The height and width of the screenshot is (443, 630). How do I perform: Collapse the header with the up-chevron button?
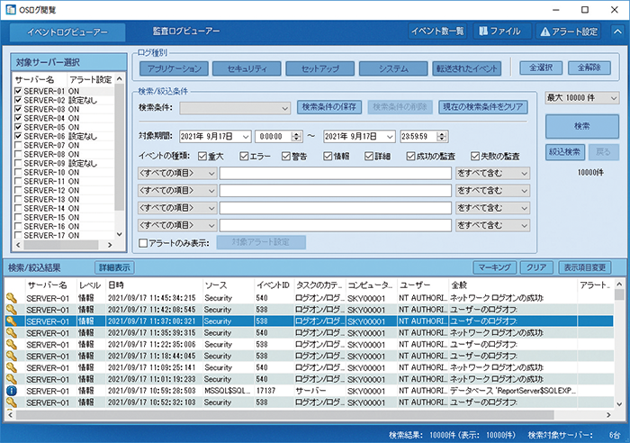pos(617,32)
